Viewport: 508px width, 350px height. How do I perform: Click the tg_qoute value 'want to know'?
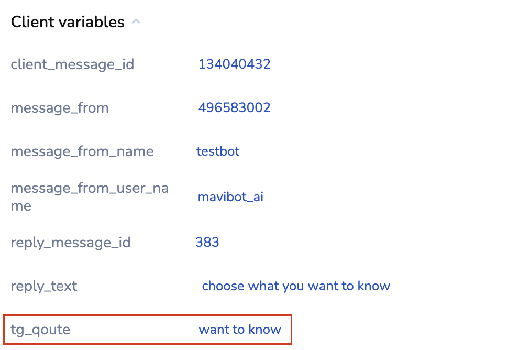point(240,330)
